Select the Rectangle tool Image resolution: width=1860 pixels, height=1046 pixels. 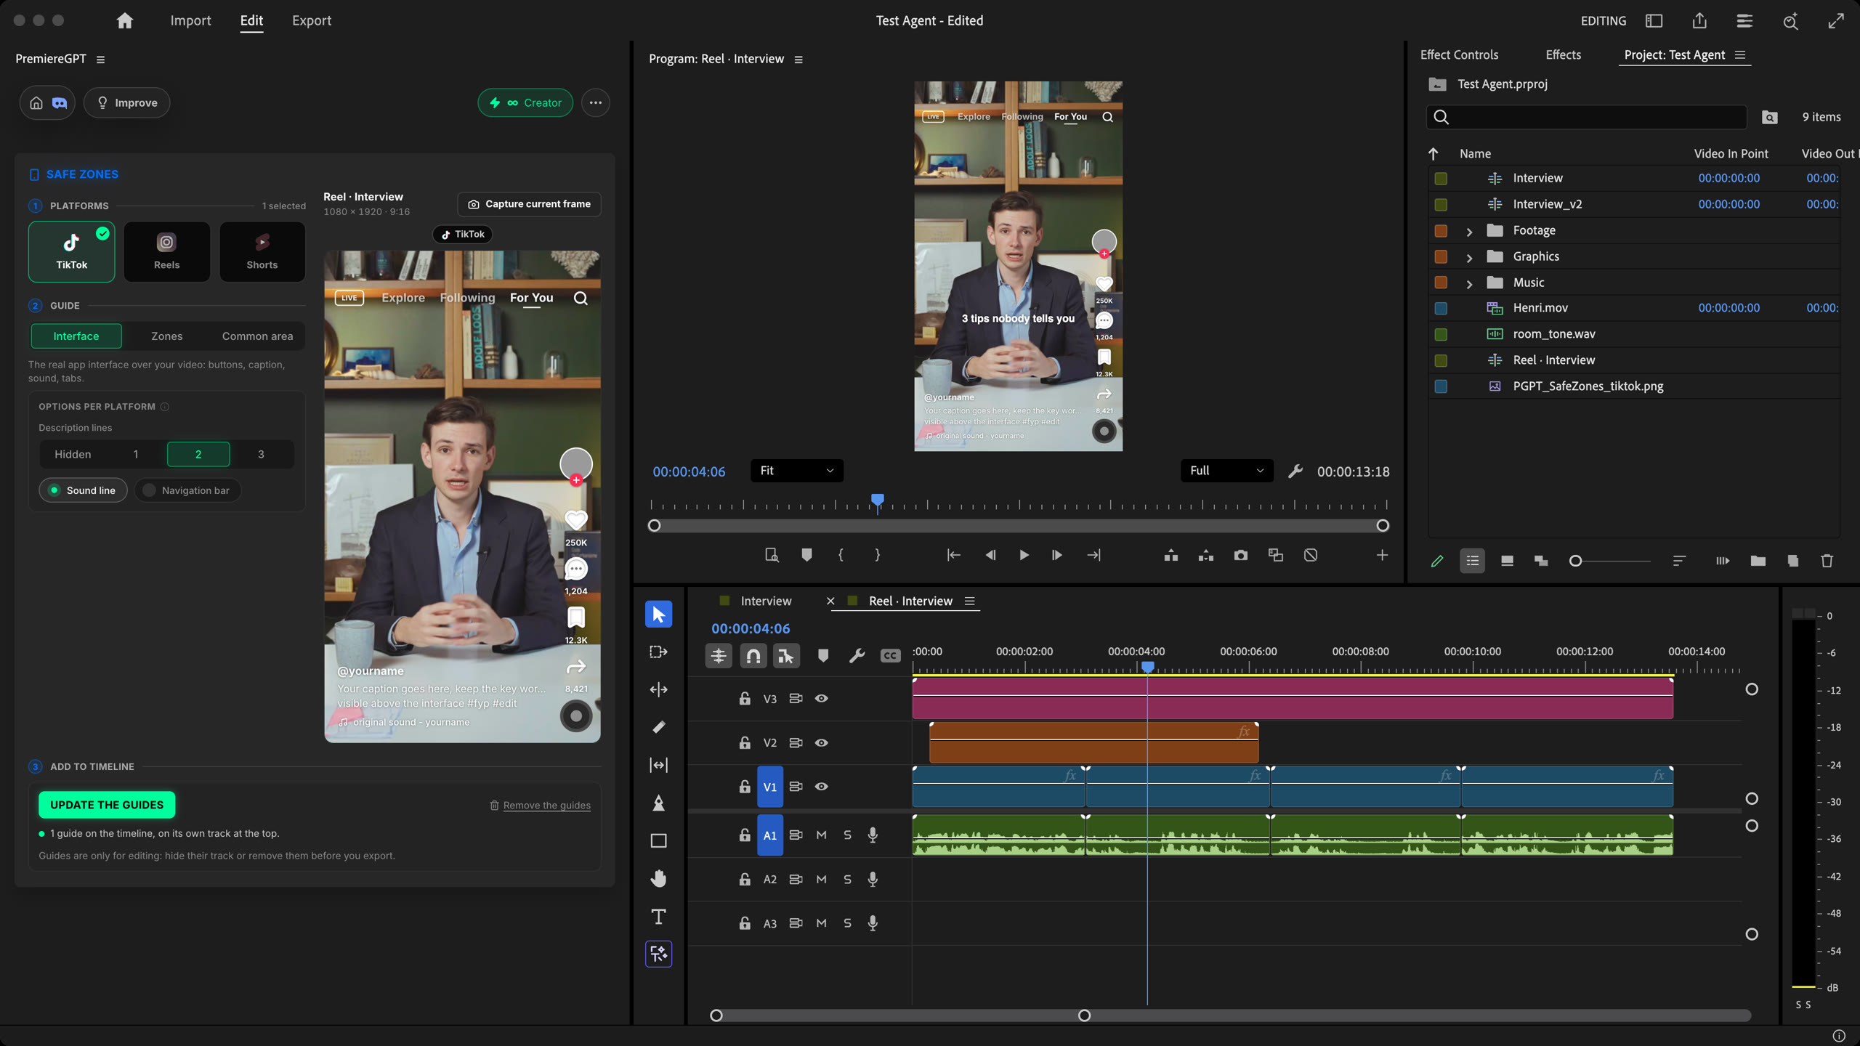[658, 840]
